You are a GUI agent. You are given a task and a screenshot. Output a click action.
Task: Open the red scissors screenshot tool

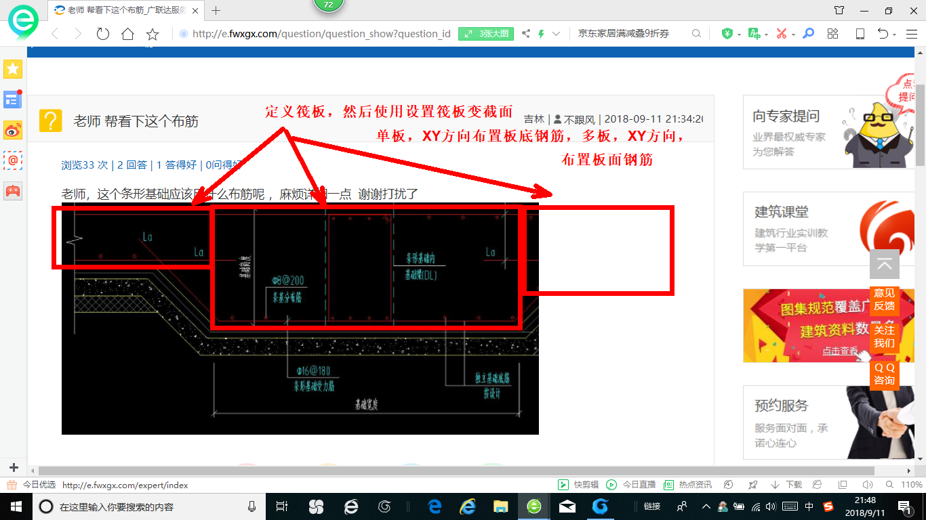tap(781, 34)
